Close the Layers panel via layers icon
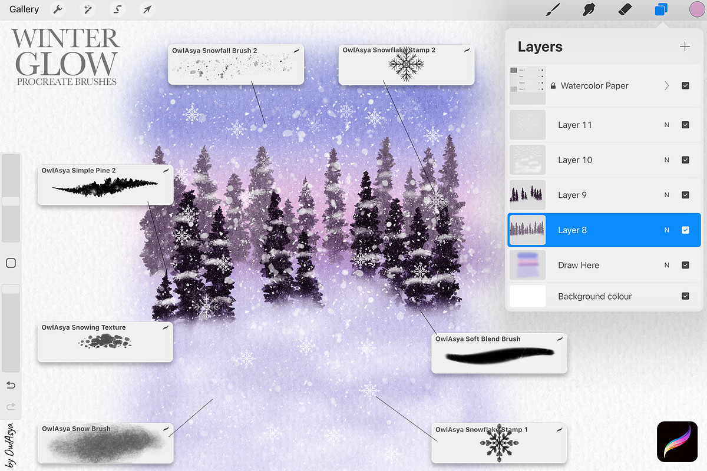The image size is (707, 471). tap(661, 9)
